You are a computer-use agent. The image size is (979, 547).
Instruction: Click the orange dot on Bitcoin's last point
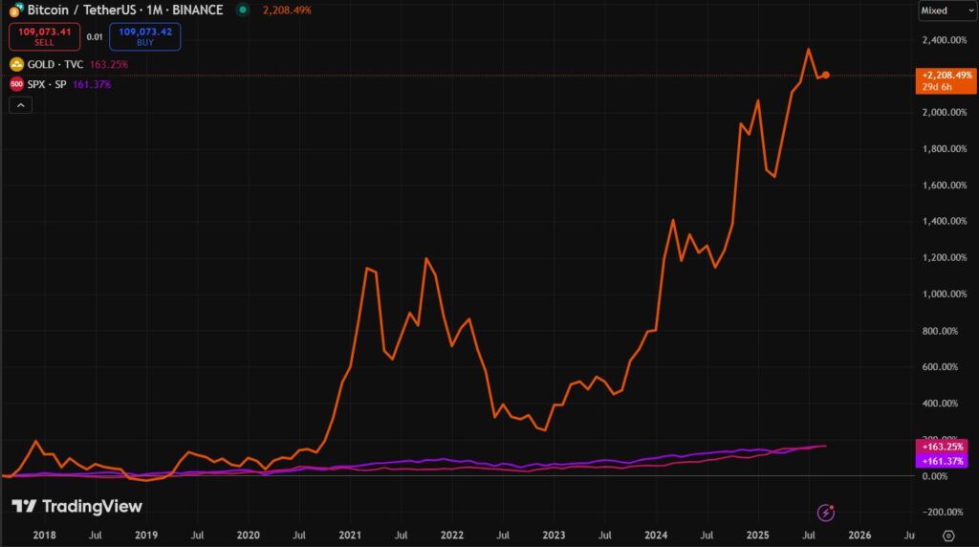point(826,75)
